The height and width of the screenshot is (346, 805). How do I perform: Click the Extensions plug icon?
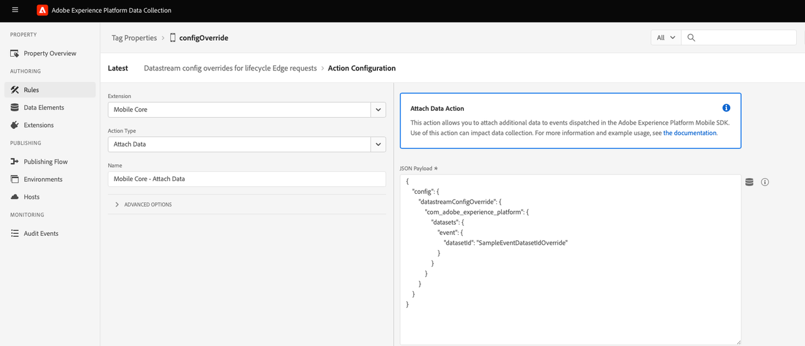[x=15, y=125]
